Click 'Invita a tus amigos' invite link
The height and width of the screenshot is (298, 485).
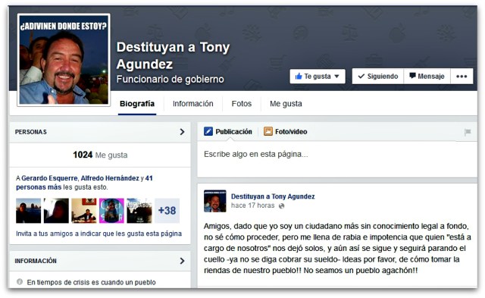[99, 234]
